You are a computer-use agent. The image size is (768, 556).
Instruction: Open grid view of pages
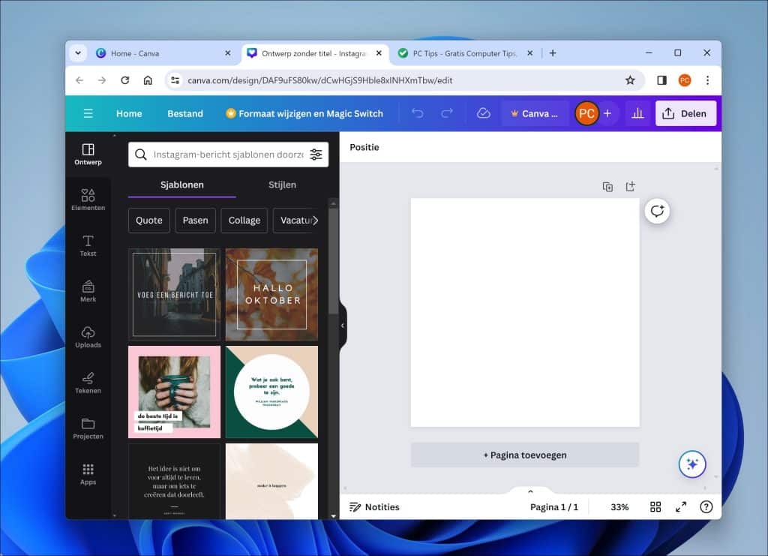coord(655,507)
